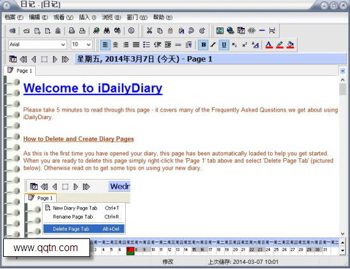Click the leftmost back-arrow icon in the top toolbar
The image size is (350, 269).
click(12, 31)
